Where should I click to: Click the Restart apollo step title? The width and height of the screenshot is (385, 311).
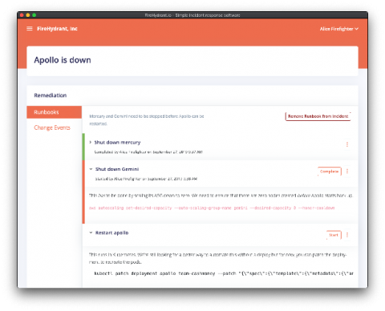[112, 232]
